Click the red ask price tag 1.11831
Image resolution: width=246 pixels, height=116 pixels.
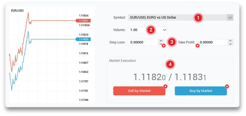(83, 21)
